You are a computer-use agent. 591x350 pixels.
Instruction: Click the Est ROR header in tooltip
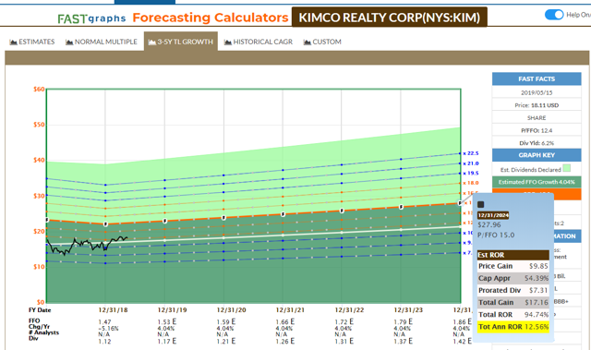pyautogui.click(x=513, y=255)
